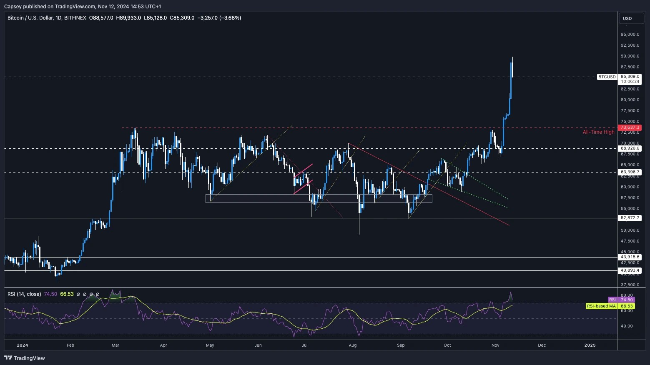Open the USD currency selector on price scale
The width and height of the screenshot is (650, 365).
[x=631, y=18]
